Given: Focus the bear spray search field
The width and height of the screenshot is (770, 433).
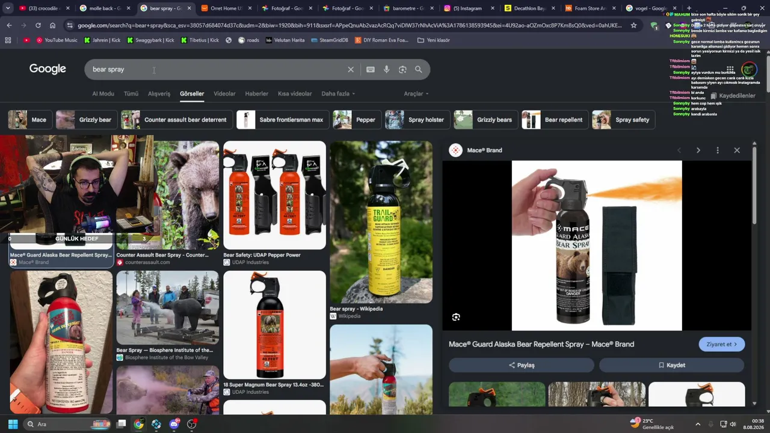Looking at the screenshot, I should tap(217, 69).
